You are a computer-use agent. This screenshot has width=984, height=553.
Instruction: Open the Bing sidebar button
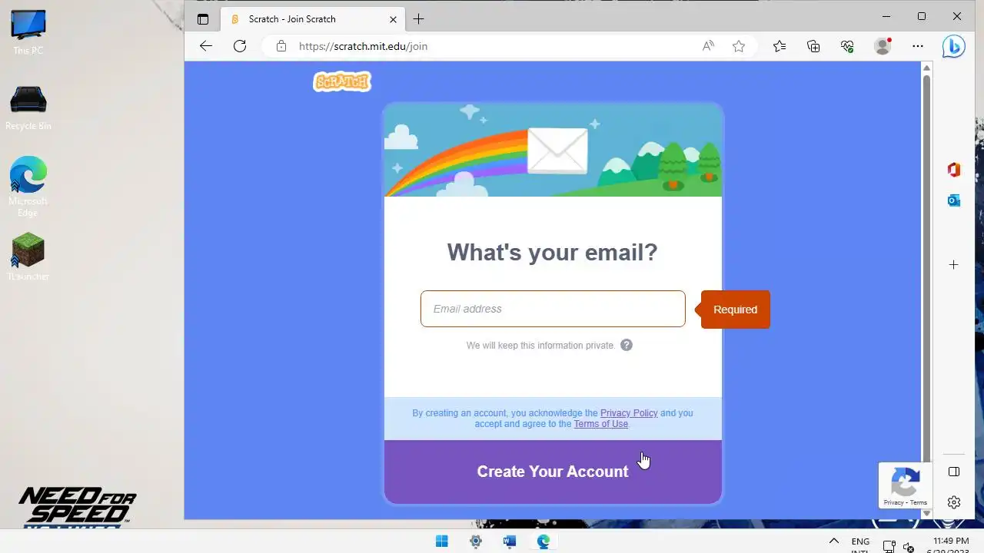point(954,46)
